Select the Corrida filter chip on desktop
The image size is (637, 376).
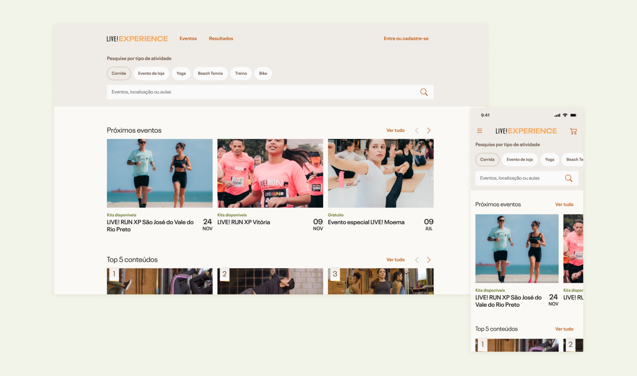119,73
